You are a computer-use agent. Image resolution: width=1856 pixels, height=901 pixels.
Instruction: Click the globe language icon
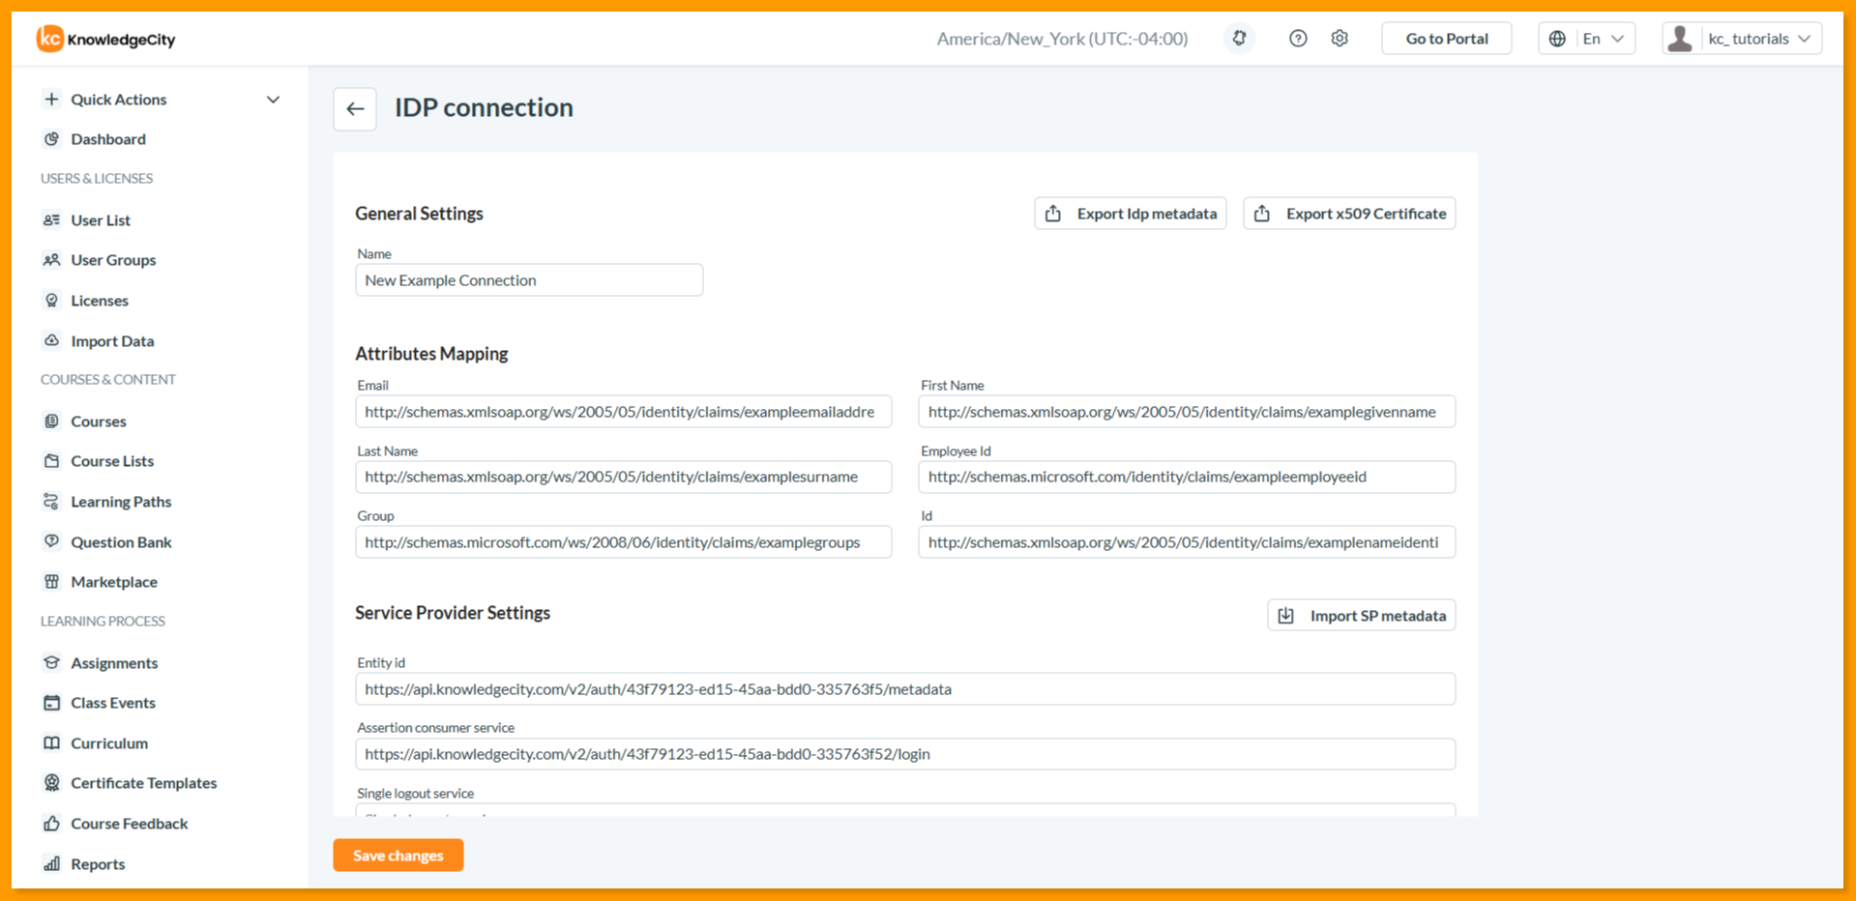[x=1557, y=39]
